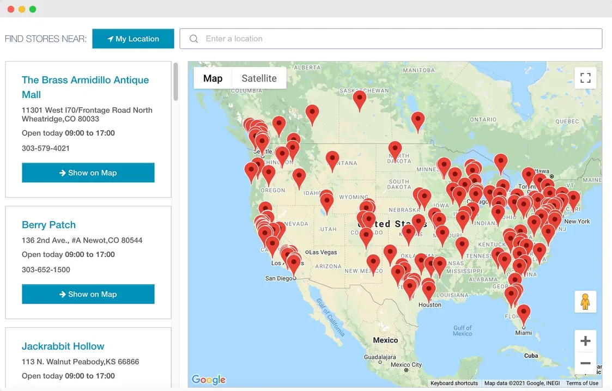Switch to the Satellite map view

(x=259, y=78)
